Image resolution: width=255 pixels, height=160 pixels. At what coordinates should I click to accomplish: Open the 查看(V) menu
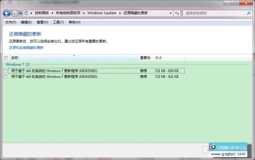point(42,22)
